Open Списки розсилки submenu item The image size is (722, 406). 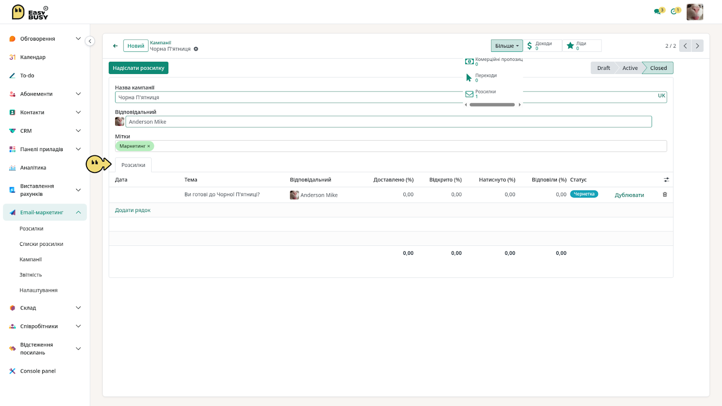click(42, 244)
